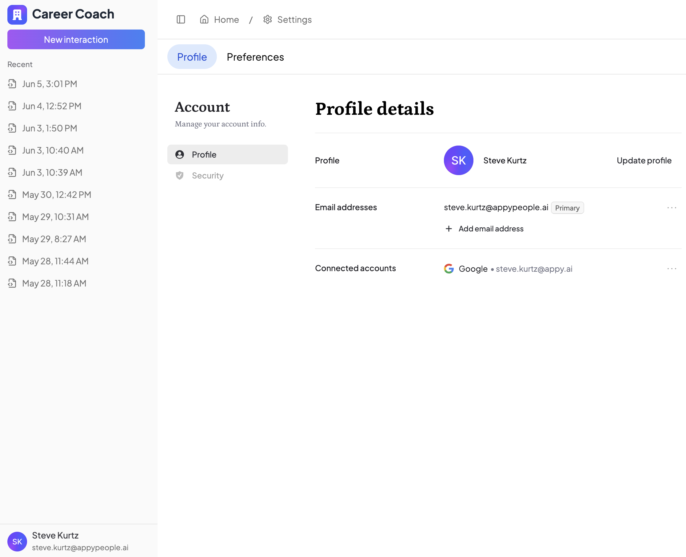686x557 pixels.
Task: Open Google connected account options menu
Action: [671, 269]
